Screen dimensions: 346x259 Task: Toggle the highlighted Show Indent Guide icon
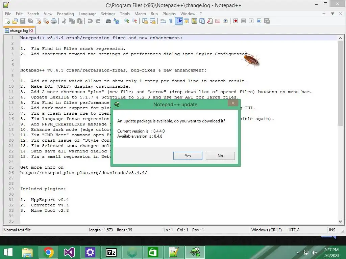point(179,21)
